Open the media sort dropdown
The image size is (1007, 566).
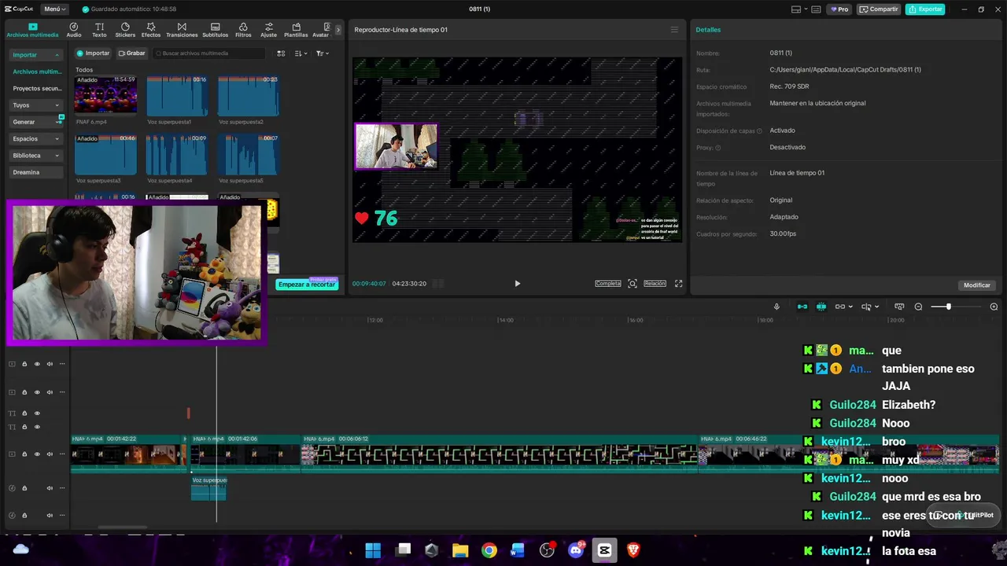301,53
